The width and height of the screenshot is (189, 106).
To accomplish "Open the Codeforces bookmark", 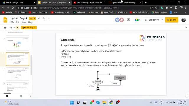I will 121,12.
